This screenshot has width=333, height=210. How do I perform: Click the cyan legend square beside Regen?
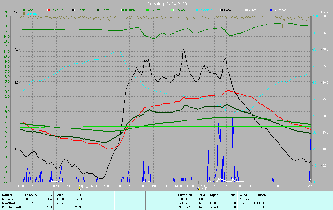click(x=197, y=10)
